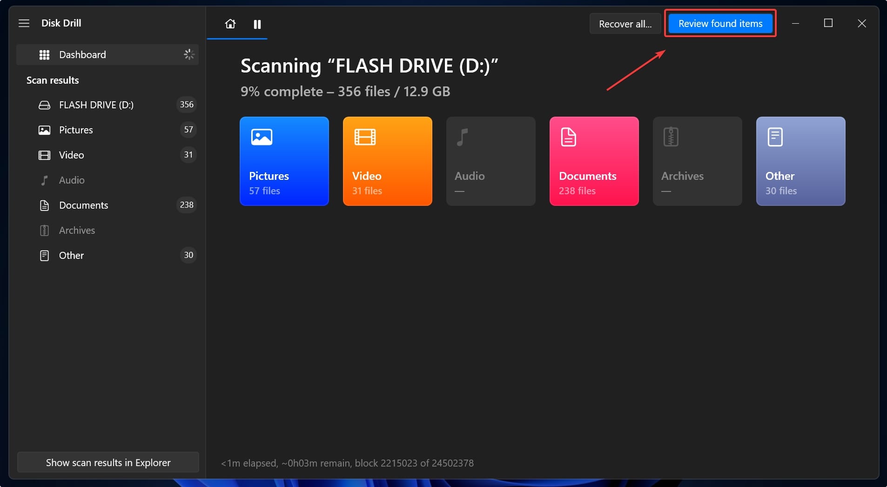Click the Scanning FLASH DRIVE (D:) title

(369, 66)
